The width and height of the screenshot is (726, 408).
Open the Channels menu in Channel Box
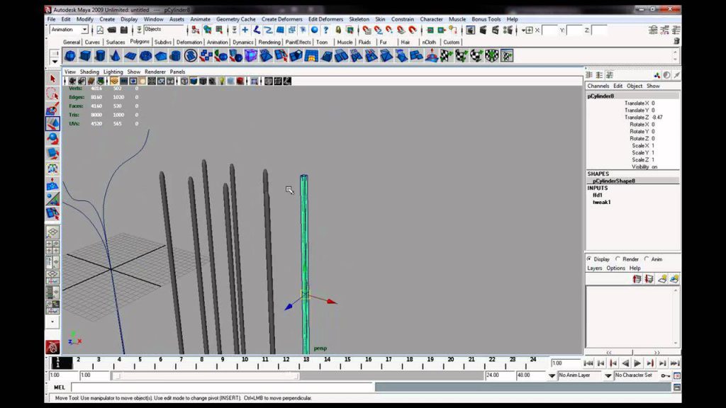598,86
